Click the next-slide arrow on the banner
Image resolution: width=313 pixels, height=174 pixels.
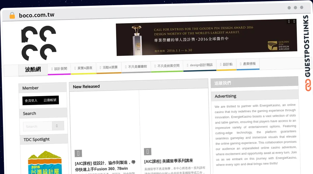click(x=294, y=22)
